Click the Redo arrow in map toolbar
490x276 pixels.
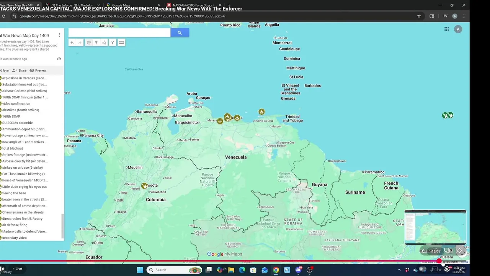tap(80, 43)
